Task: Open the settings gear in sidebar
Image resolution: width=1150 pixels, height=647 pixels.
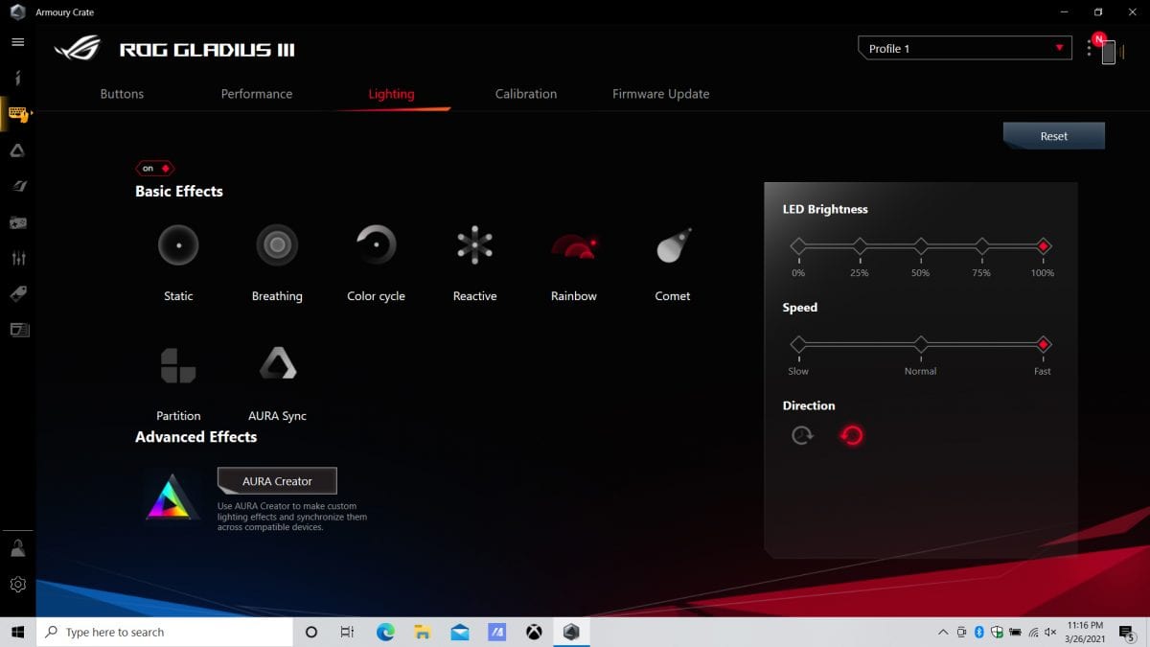Action: pyautogui.click(x=17, y=584)
